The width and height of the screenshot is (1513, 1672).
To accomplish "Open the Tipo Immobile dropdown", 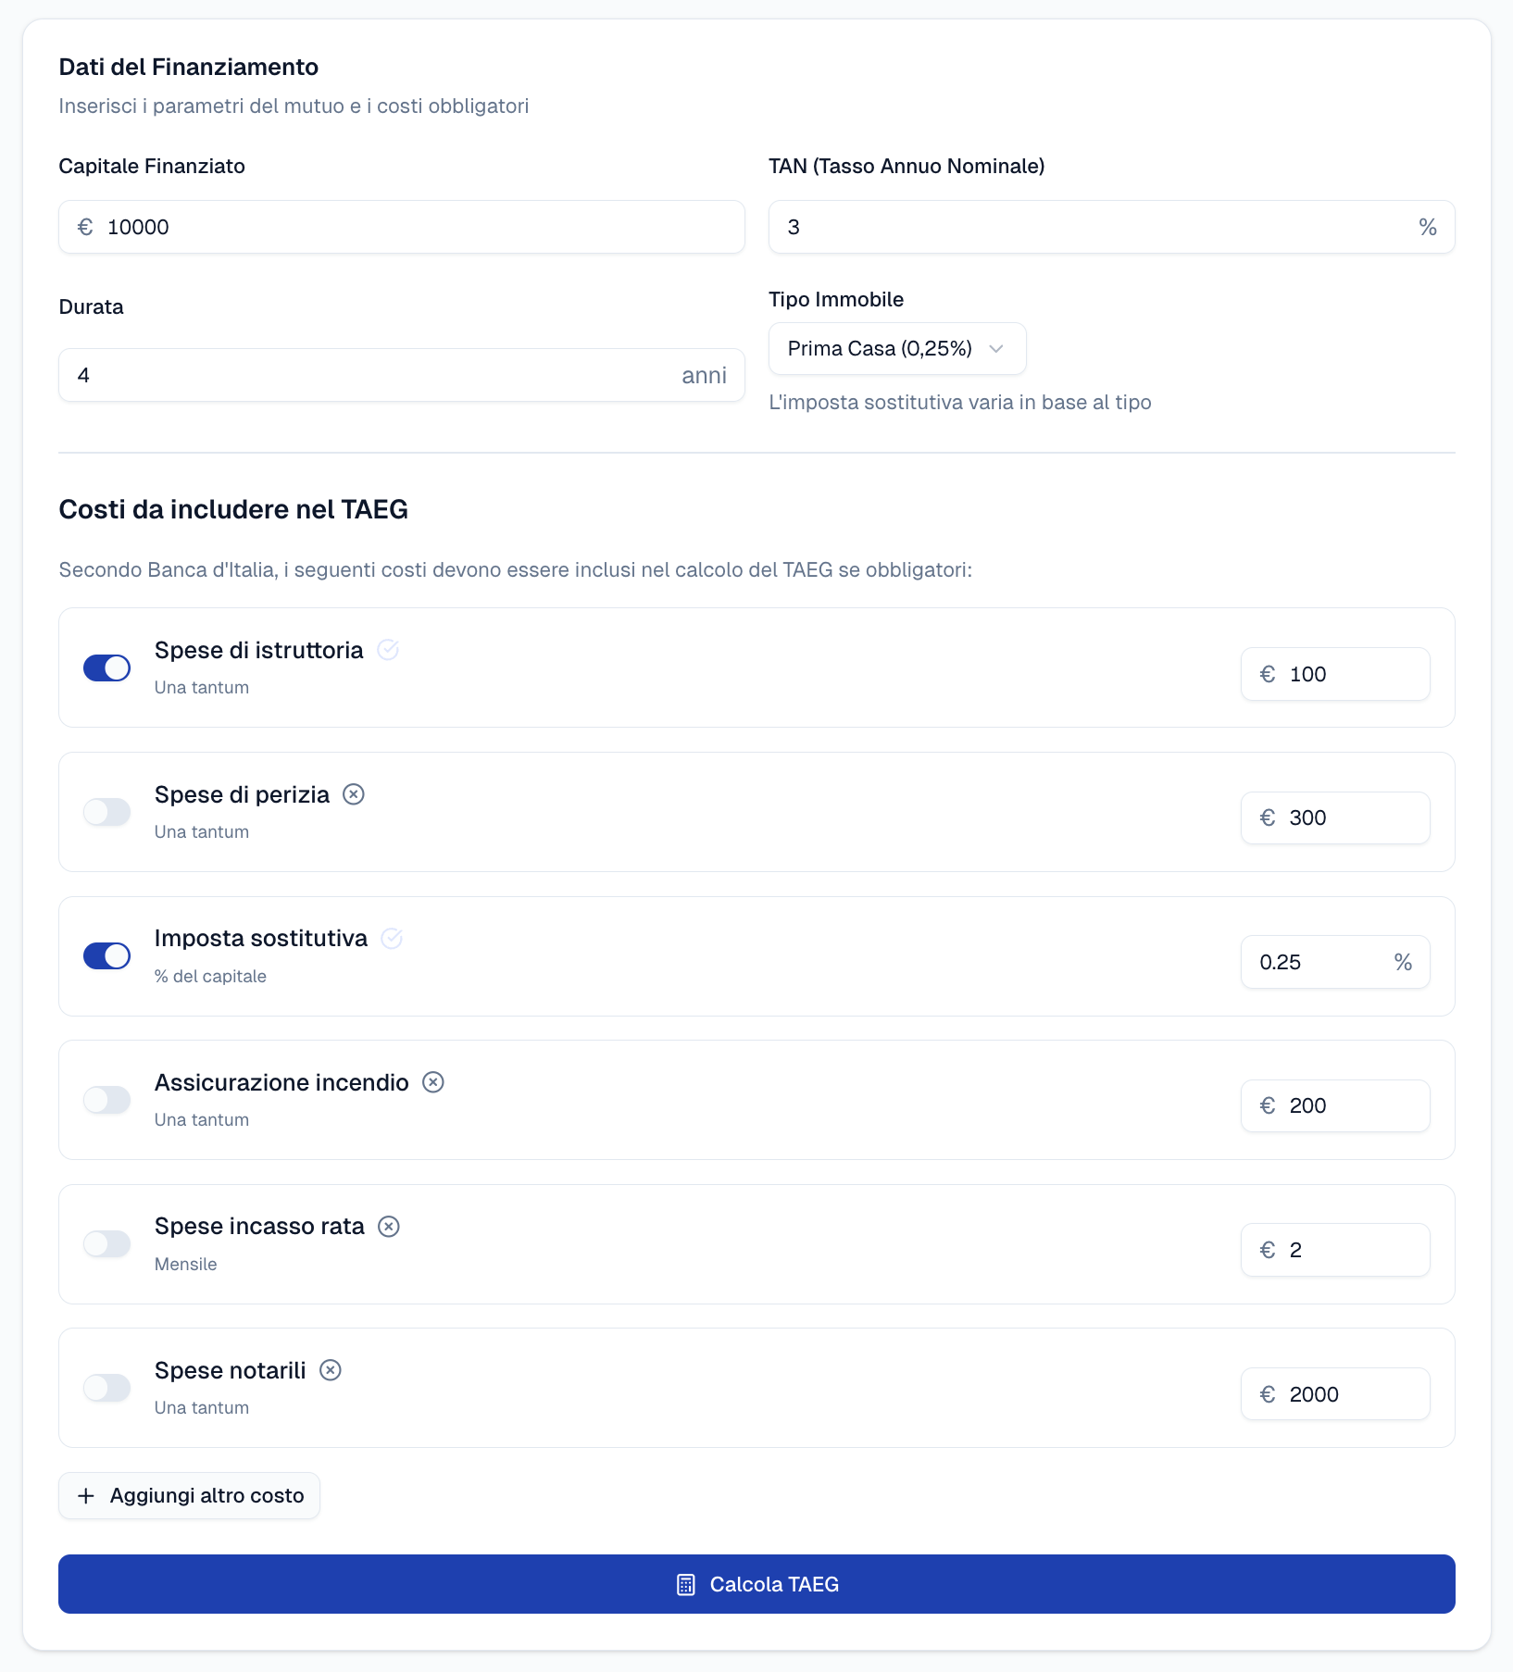I will (896, 349).
